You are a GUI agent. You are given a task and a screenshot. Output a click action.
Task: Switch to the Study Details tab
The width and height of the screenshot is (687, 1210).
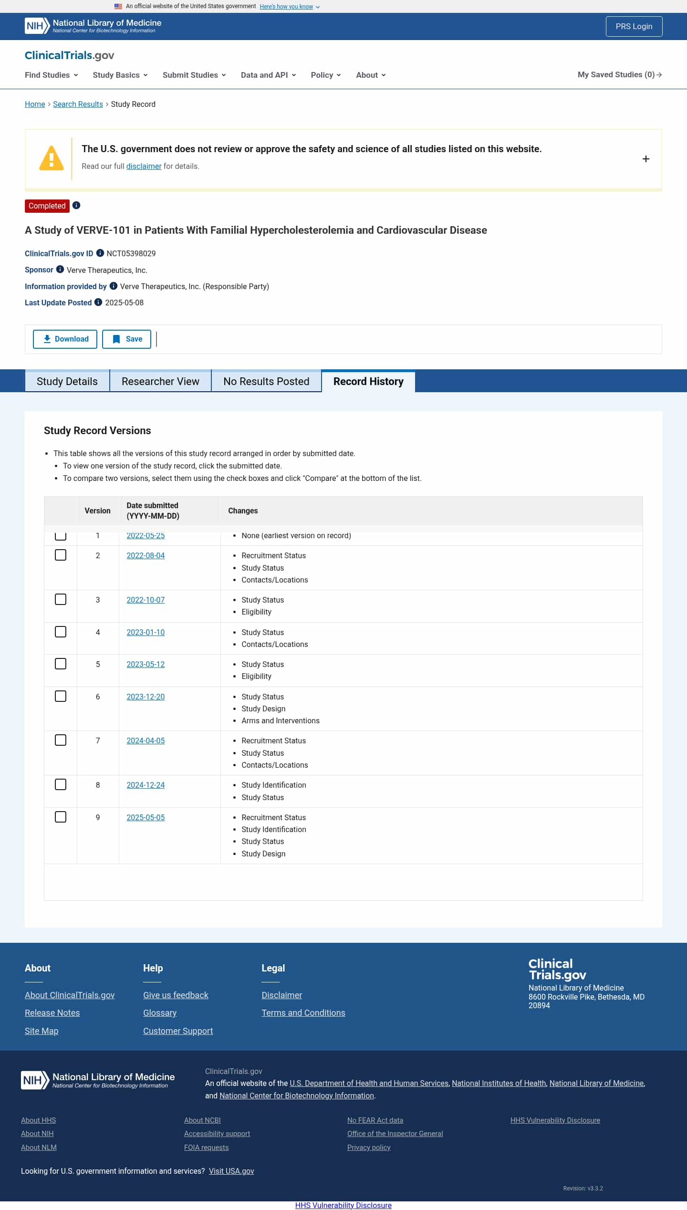point(67,381)
